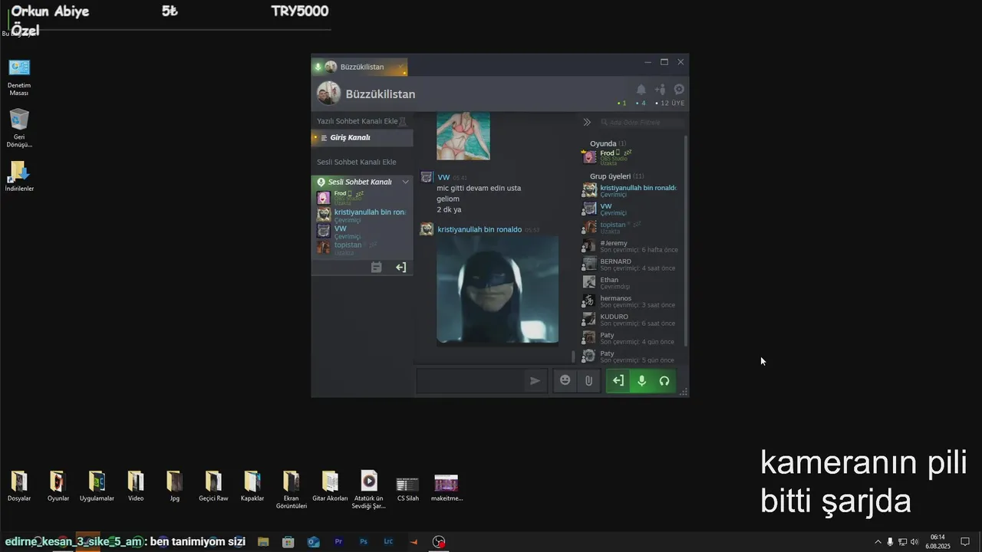Image resolution: width=982 pixels, height=552 pixels.
Task: Open CS Silah desktop file
Action: pyautogui.click(x=407, y=488)
